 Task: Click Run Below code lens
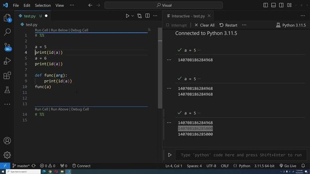tap(59, 30)
